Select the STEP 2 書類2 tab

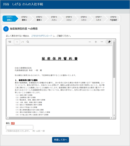click(24, 19)
